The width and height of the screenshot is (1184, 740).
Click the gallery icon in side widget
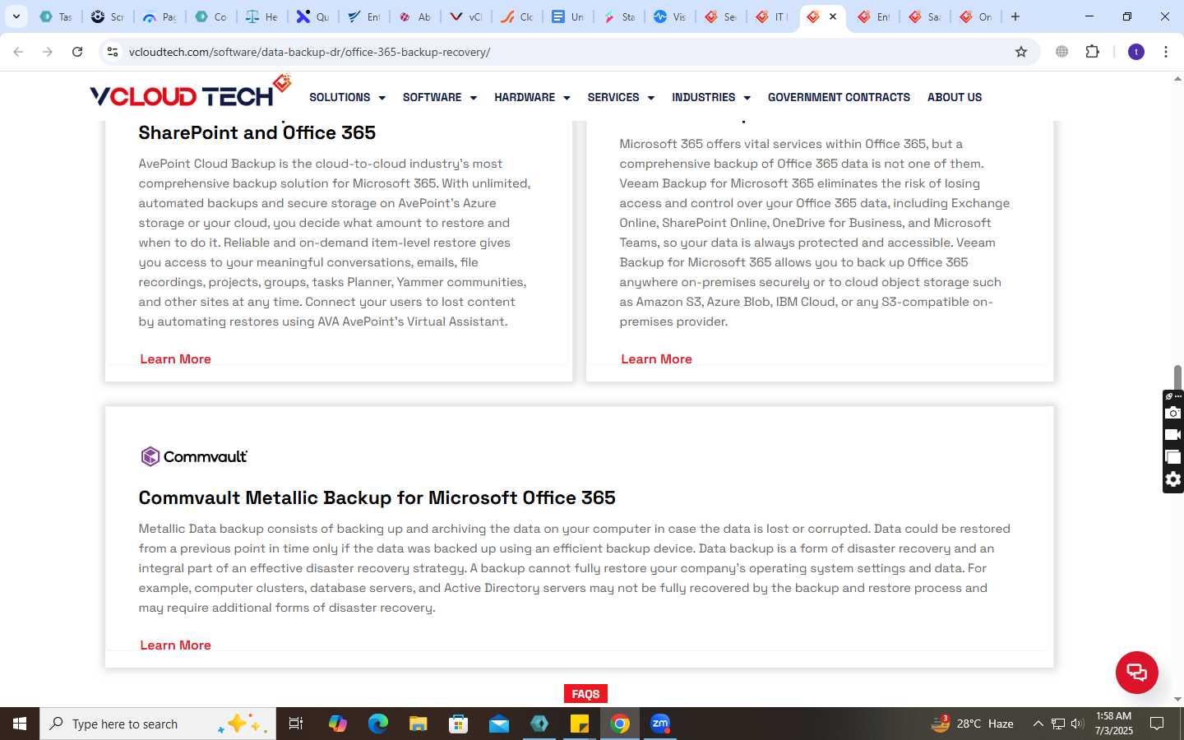click(1173, 457)
